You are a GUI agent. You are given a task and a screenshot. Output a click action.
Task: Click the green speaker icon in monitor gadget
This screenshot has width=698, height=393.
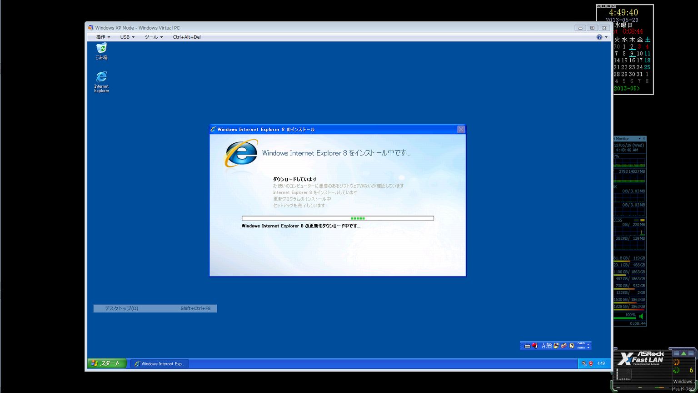[641, 316]
